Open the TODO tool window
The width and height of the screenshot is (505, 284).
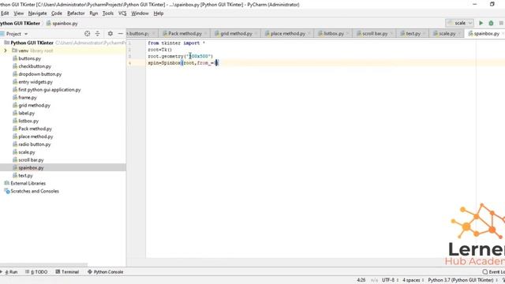pyautogui.click(x=36, y=271)
